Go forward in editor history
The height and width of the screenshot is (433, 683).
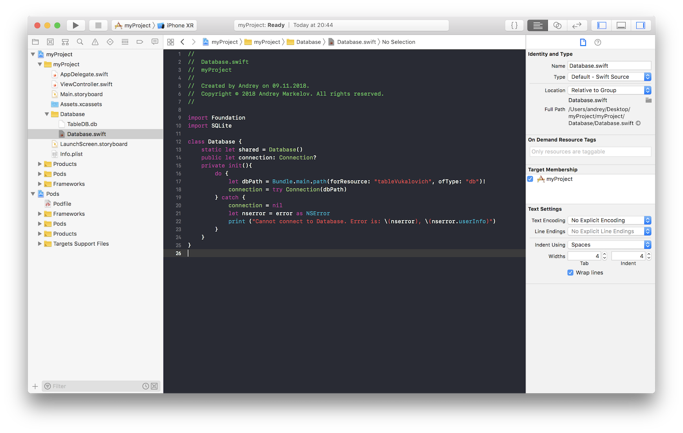[x=194, y=42]
